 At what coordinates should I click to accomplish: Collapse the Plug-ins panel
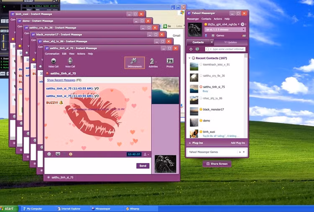coord(190,143)
